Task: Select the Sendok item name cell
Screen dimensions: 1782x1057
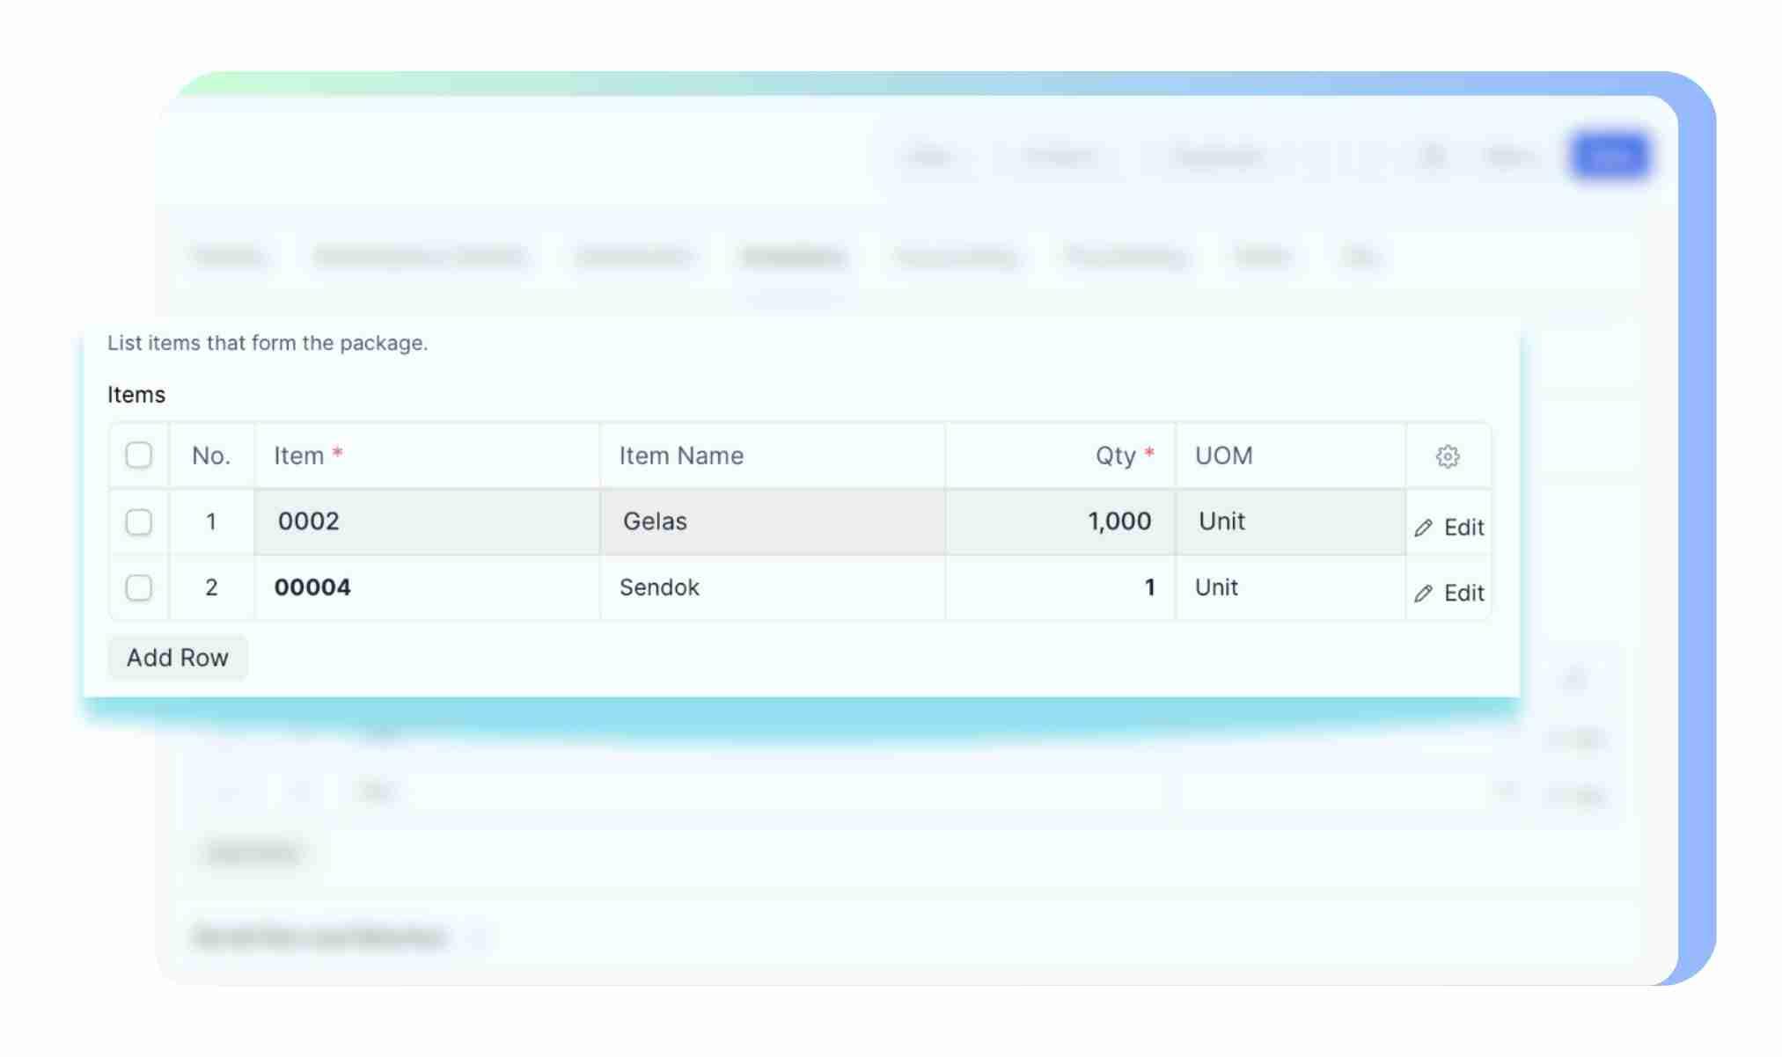Action: [772, 587]
